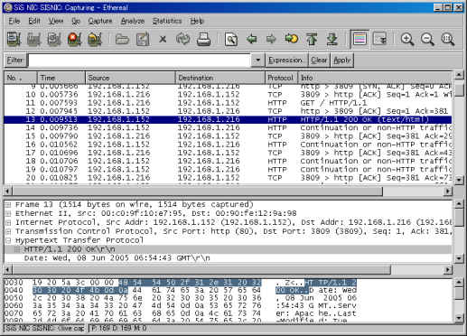Select the Date: Wed, 08 Jun 2005 line
Image resolution: width=467 pixels, height=336 pixels.
[x=117, y=258]
